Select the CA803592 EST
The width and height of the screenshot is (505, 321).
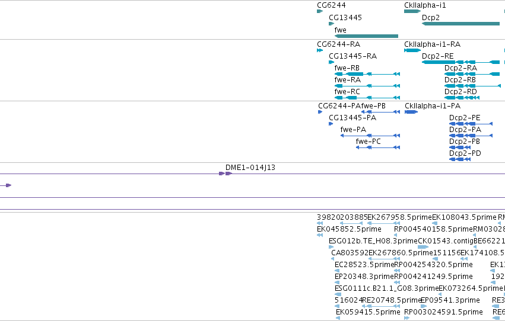tap(333, 259)
